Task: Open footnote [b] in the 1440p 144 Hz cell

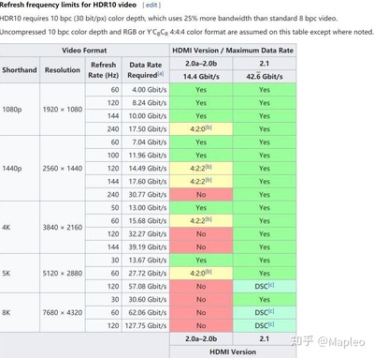Action: (x=209, y=180)
